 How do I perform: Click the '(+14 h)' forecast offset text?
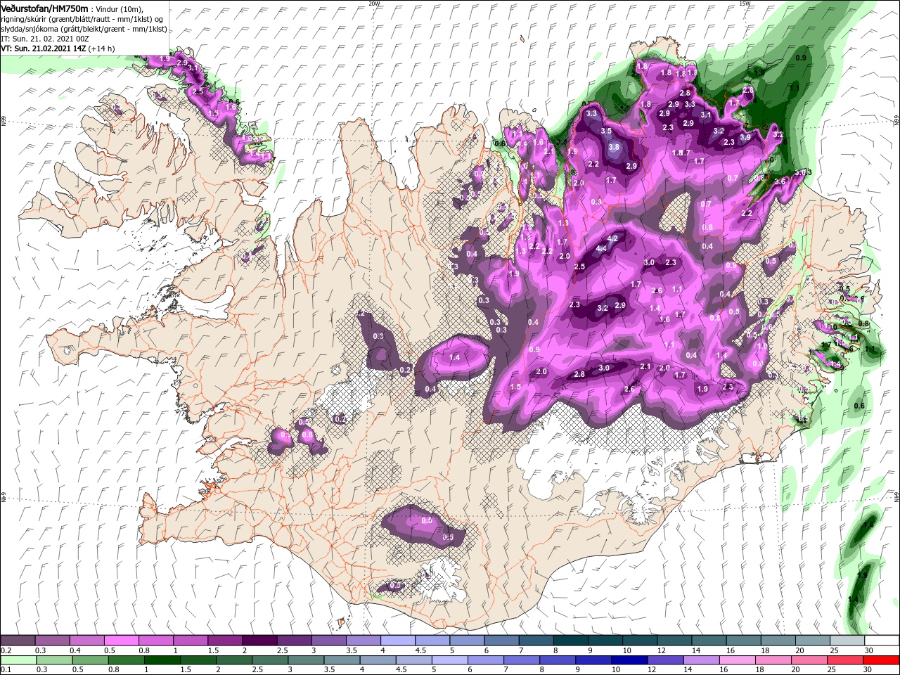click(101, 49)
